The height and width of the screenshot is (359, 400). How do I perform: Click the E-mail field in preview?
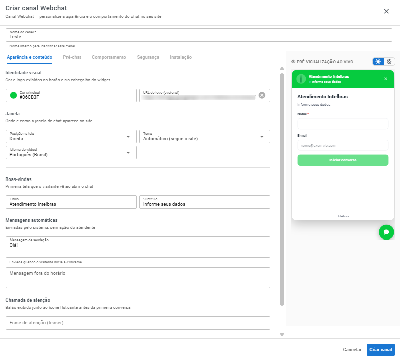coord(343,145)
